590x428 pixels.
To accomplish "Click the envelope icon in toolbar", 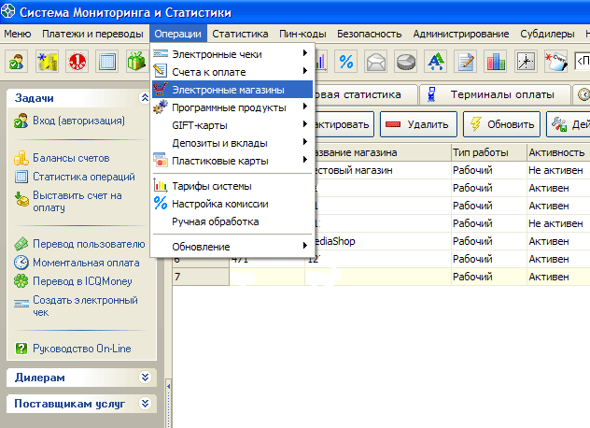I will pyautogui.click(x=376, y=62).
